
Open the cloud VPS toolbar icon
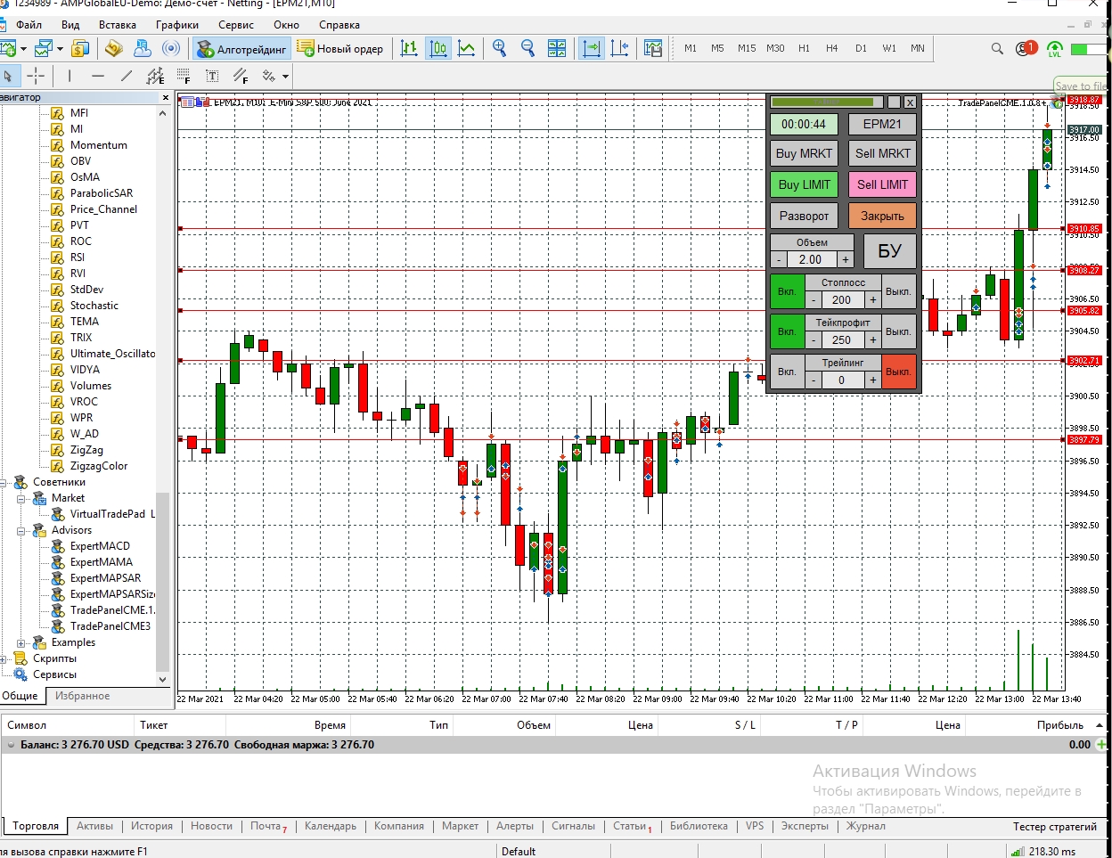[143, 48]
